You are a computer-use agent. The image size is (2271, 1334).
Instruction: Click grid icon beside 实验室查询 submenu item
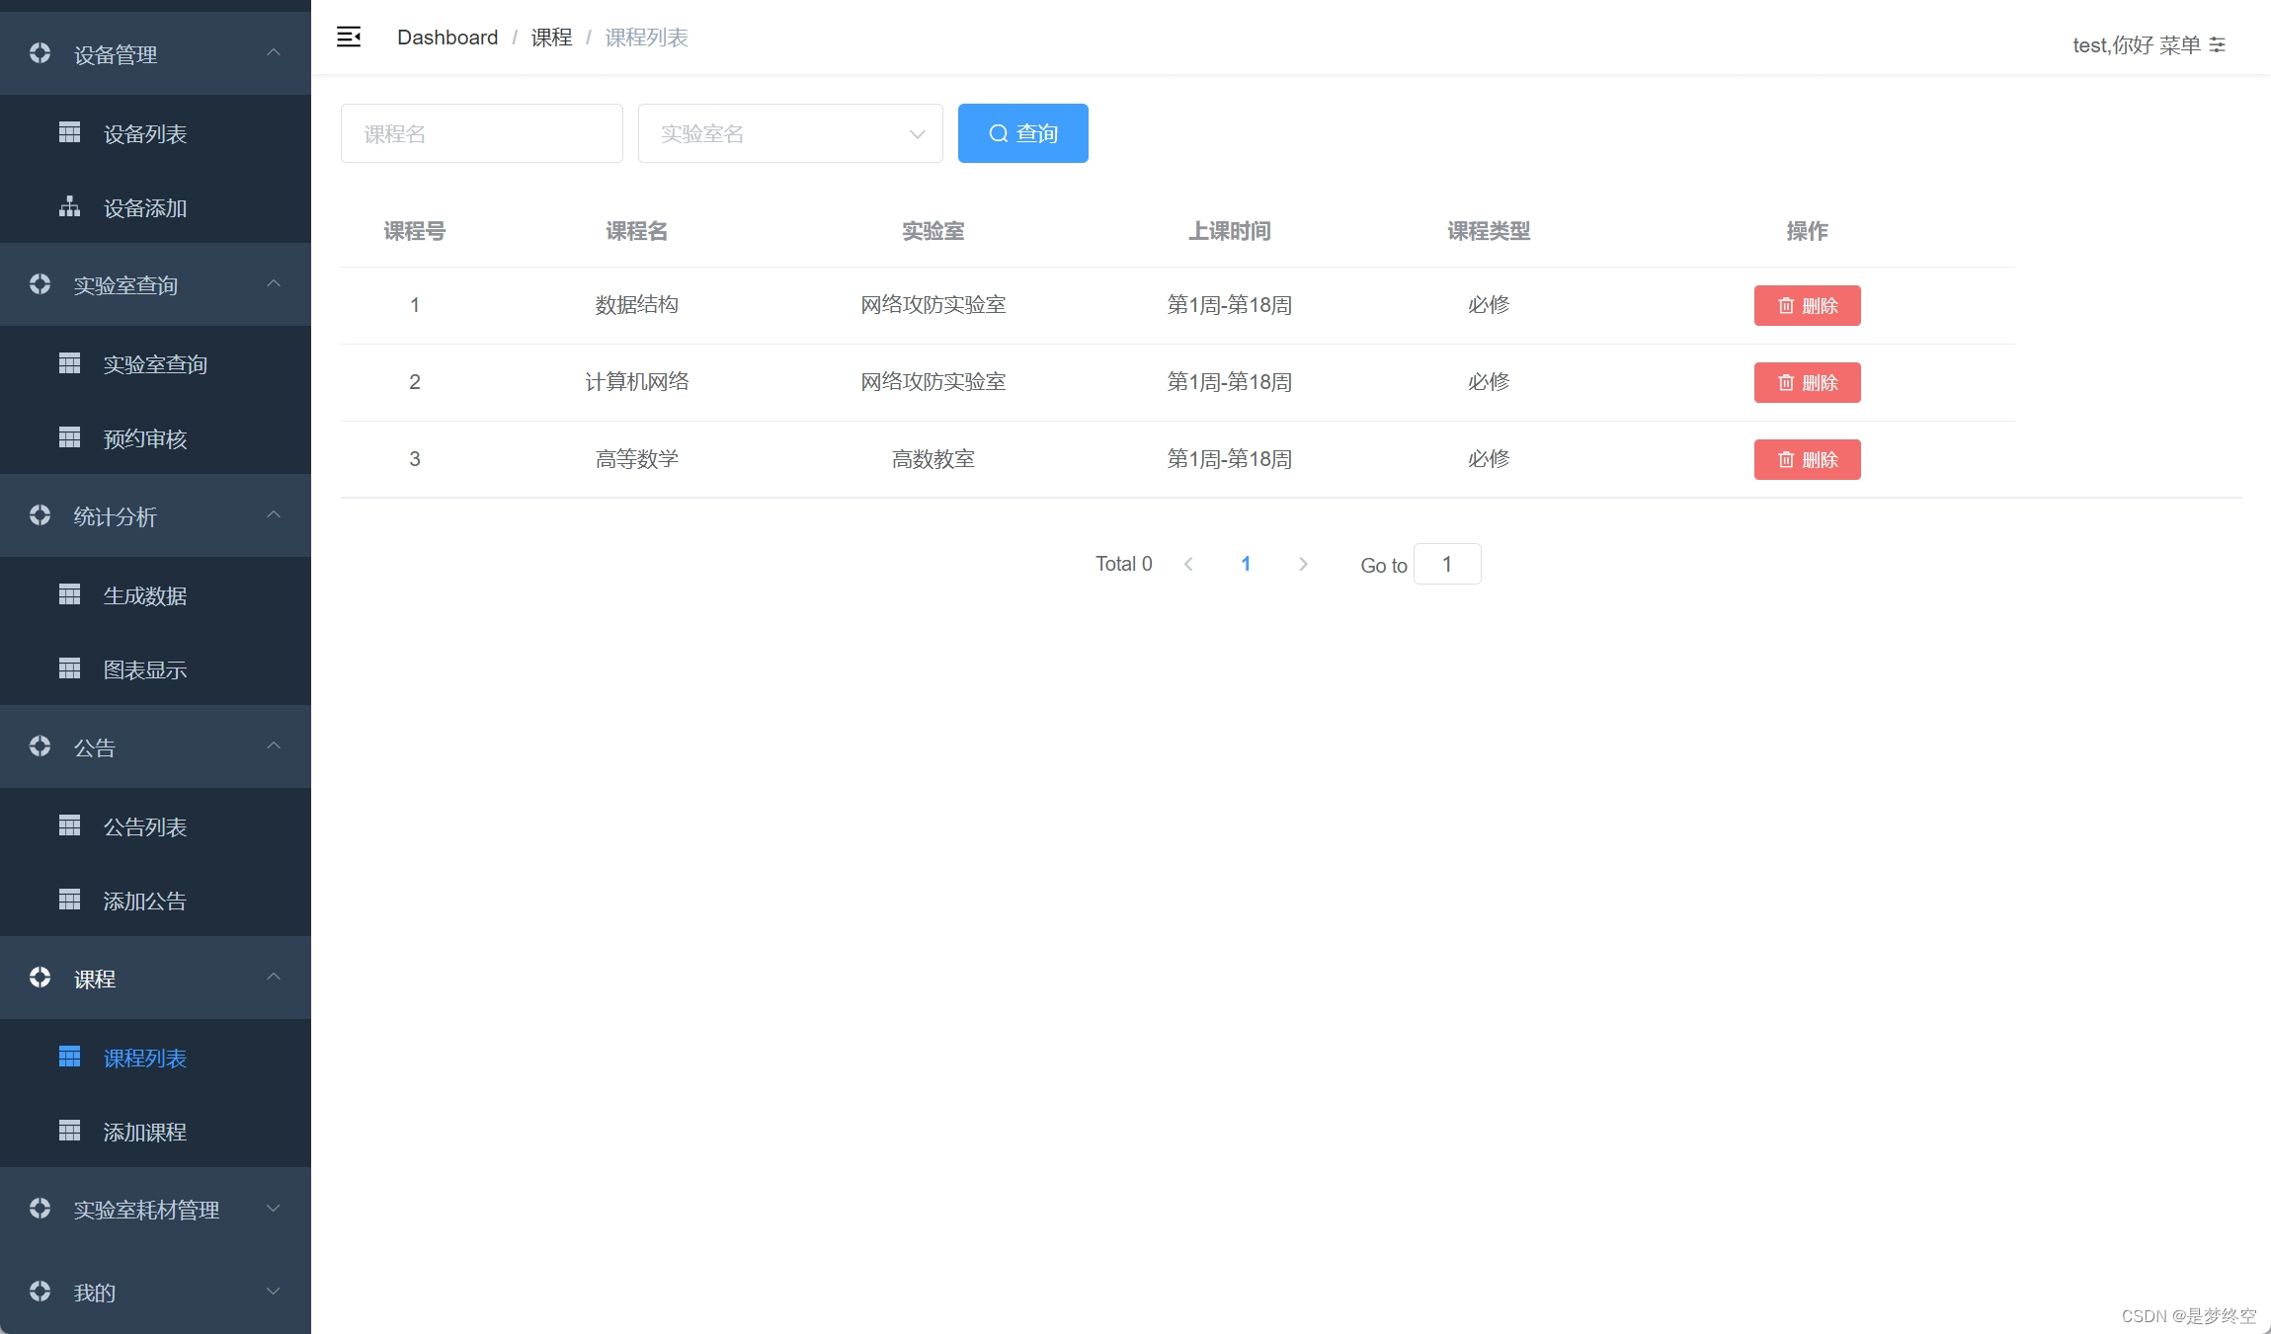[69, 363]
